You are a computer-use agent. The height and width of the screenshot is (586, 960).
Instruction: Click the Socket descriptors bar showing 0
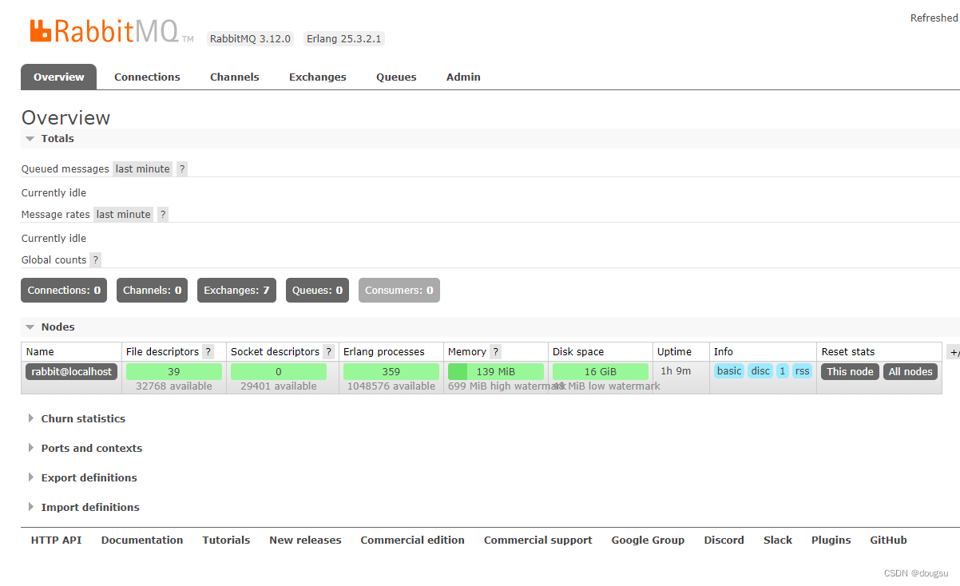[x=279, y=372]
